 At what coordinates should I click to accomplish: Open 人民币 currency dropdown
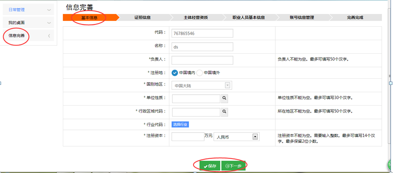[237, 137]
